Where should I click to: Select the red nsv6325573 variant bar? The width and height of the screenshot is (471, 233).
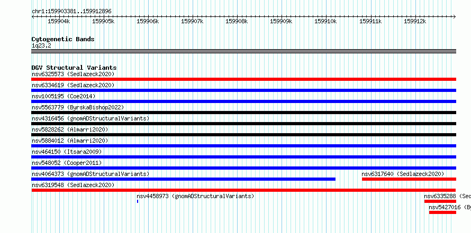pos(243,79)
